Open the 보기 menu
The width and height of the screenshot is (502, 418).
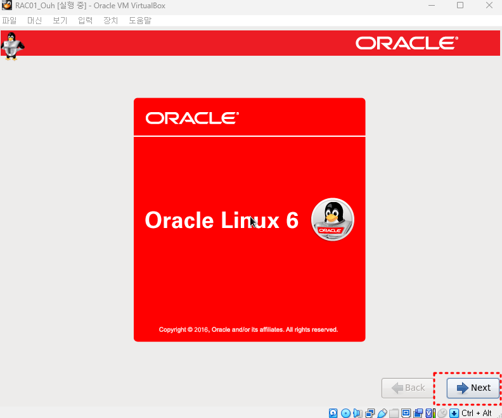(x=60, y=20)
